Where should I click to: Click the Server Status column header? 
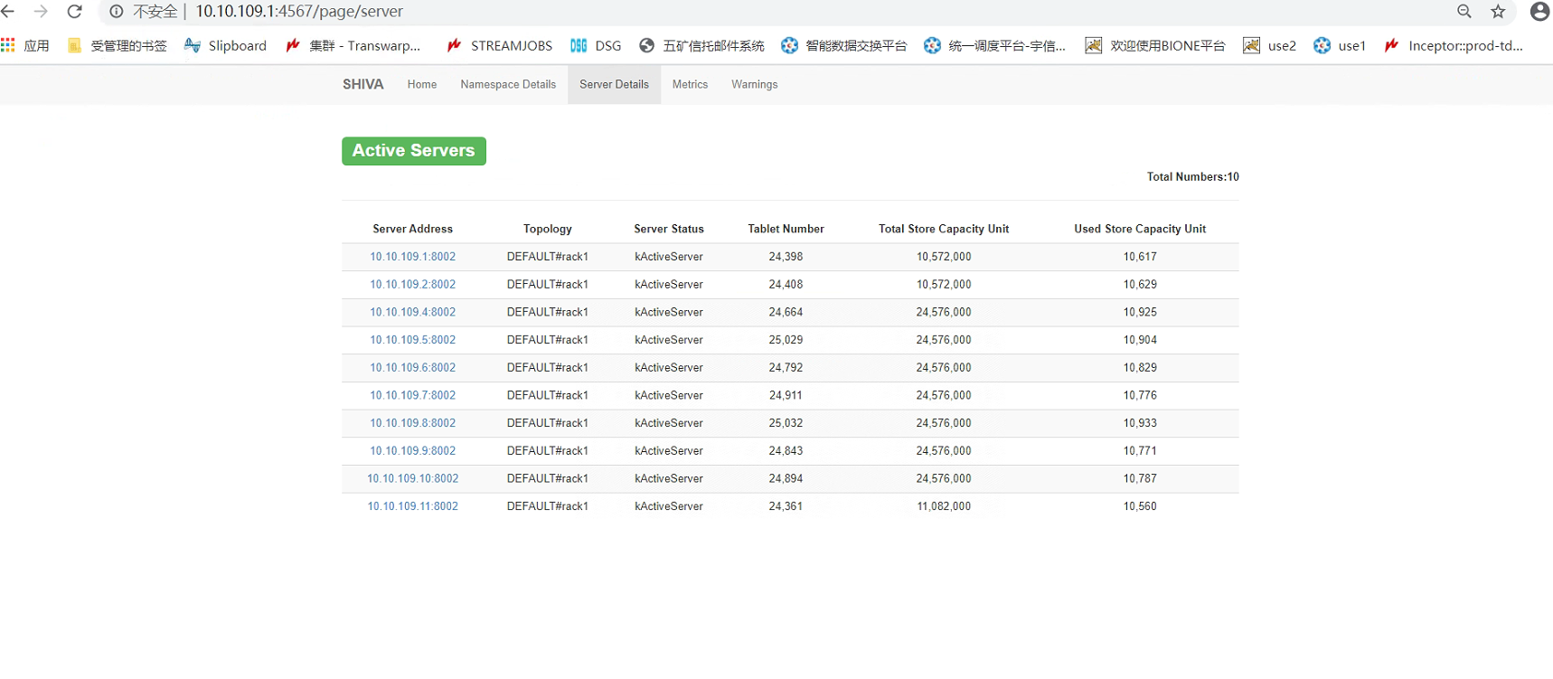(x=669, y=229)
